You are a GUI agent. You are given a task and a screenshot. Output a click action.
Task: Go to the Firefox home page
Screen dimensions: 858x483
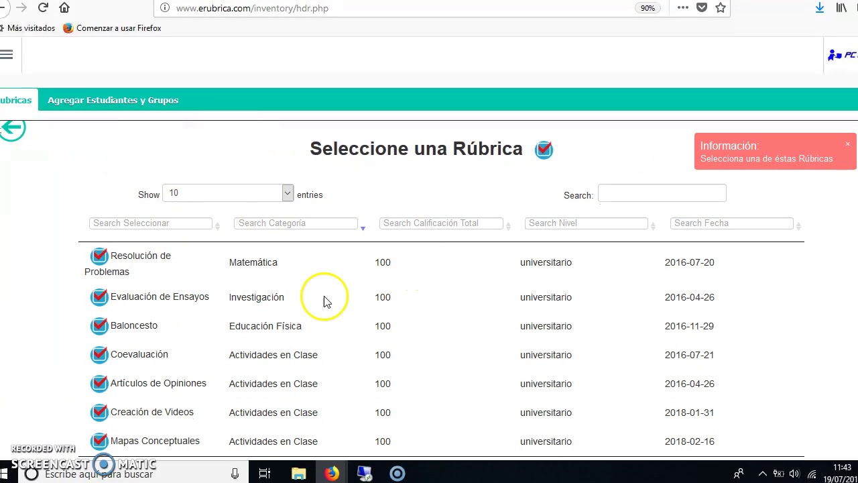(x=64, y=7)
